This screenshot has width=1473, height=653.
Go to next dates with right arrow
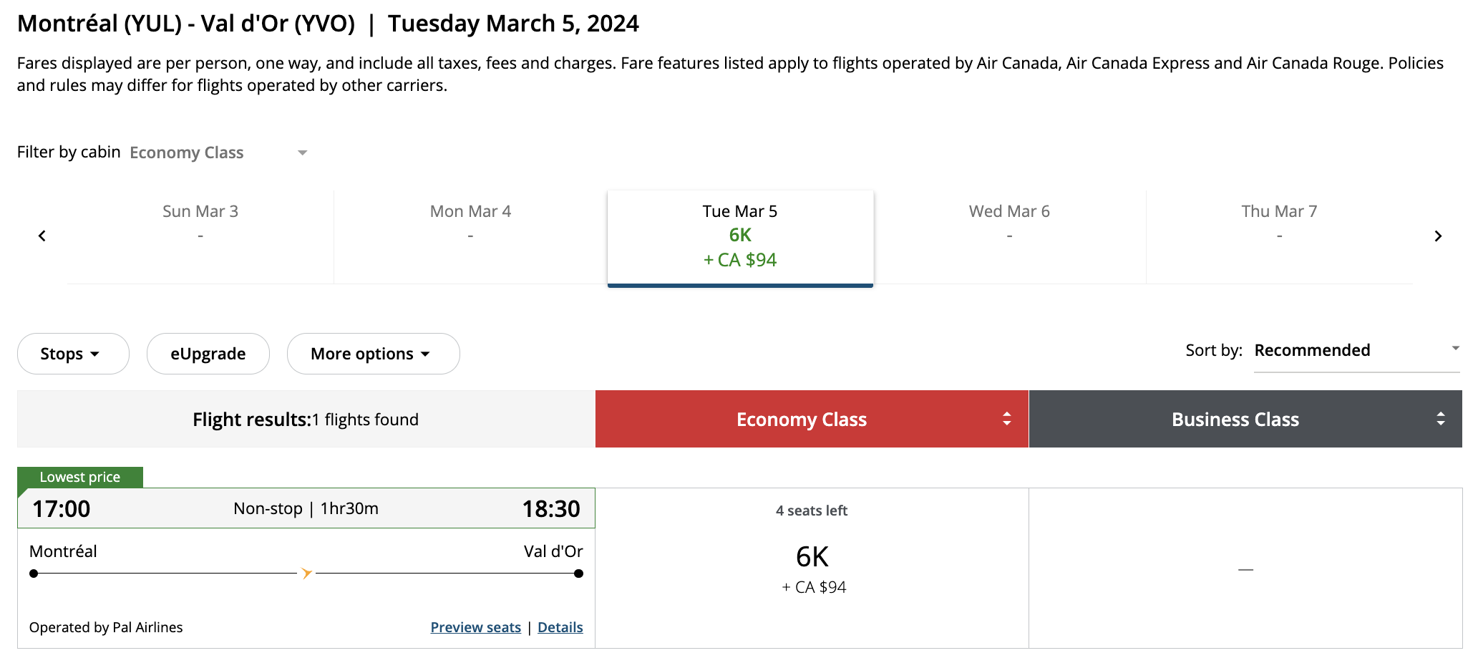[x=1438, y=236]
